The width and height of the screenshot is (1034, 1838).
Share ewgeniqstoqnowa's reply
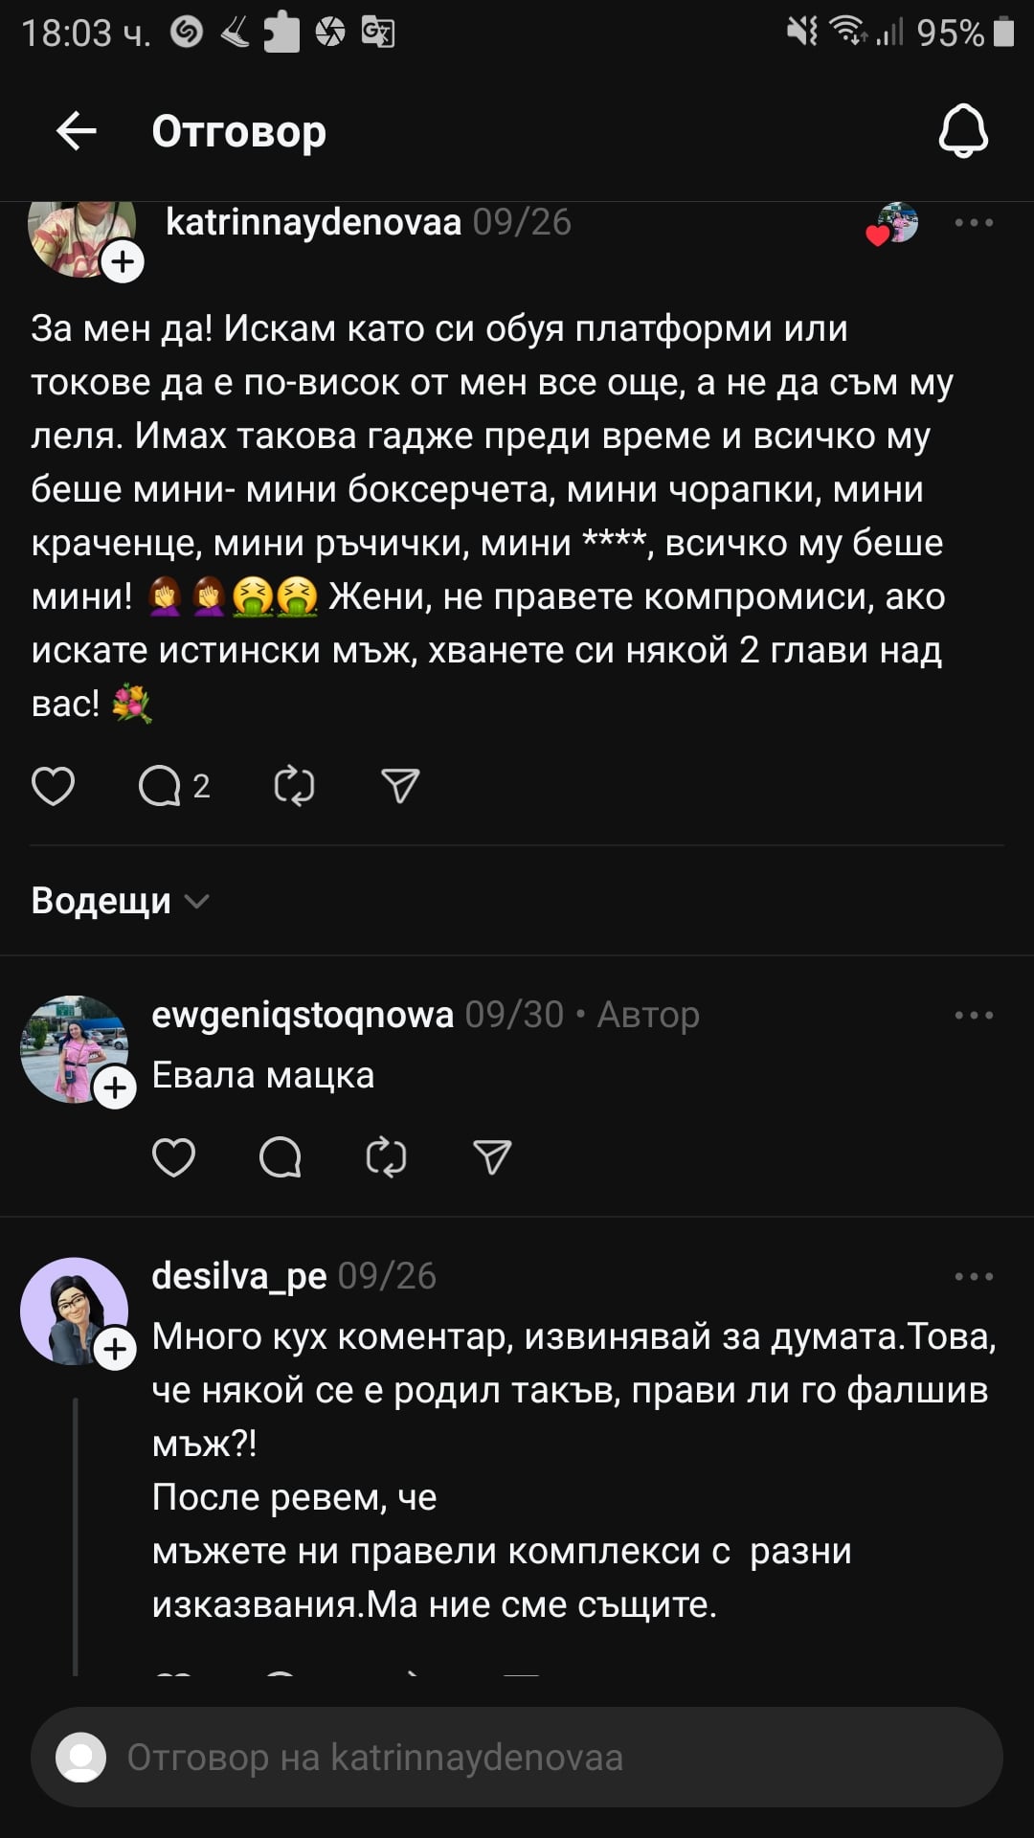pos(492,1157)
